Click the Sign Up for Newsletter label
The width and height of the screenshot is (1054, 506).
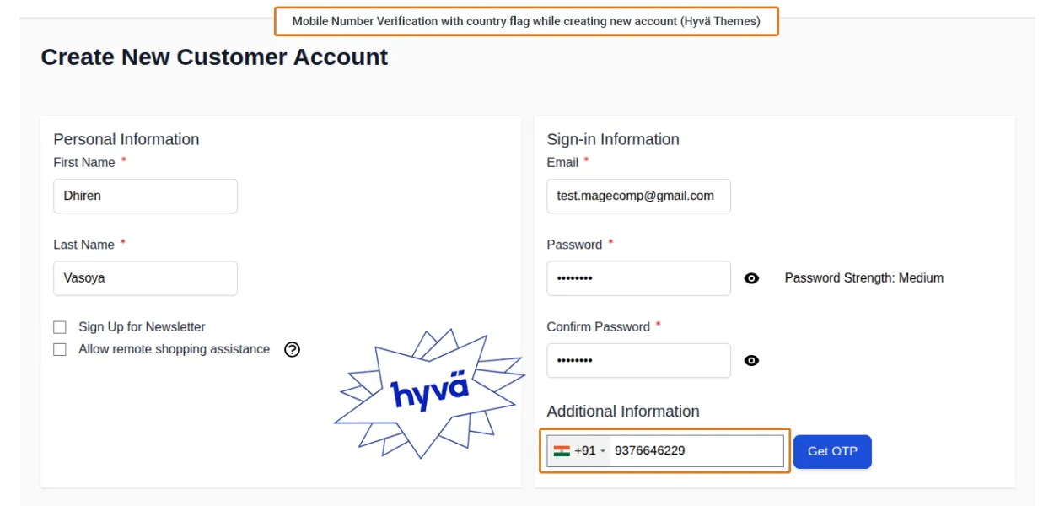click(142, 327)
